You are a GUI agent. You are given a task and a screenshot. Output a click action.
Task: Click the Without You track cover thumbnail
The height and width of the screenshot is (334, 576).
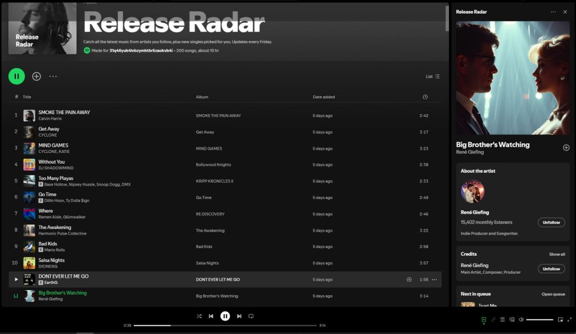click(29, 164)
